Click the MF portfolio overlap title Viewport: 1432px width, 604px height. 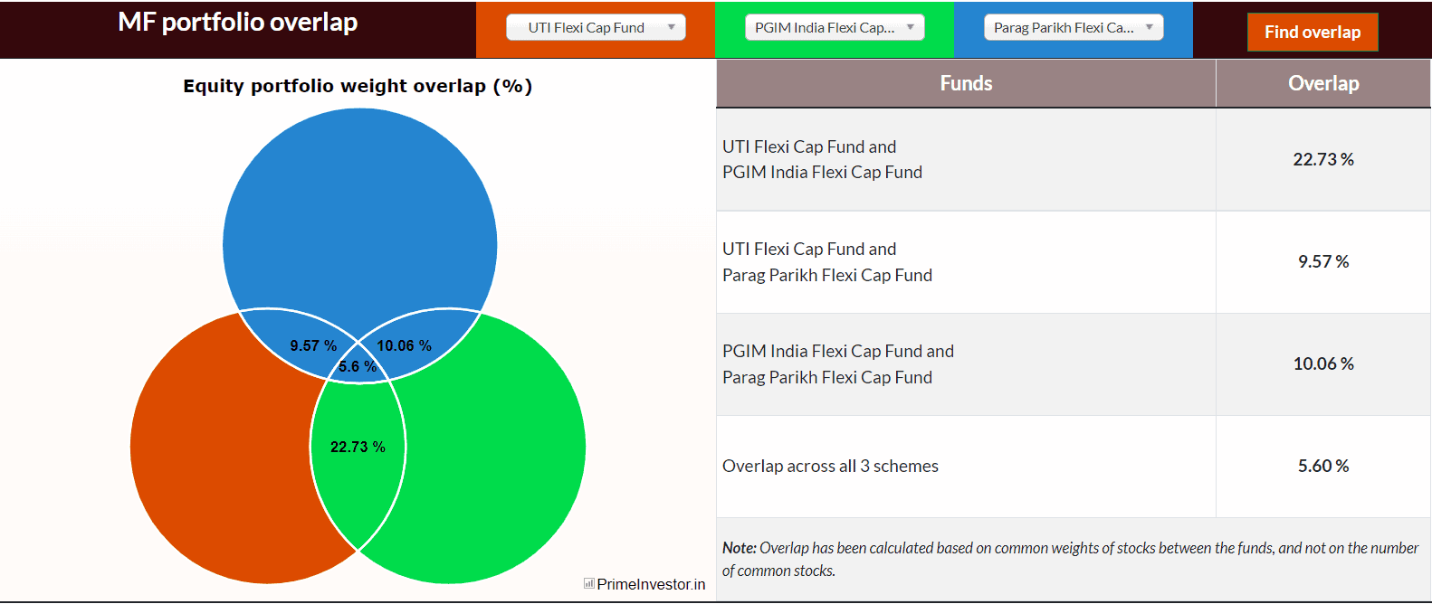(238, 22)
